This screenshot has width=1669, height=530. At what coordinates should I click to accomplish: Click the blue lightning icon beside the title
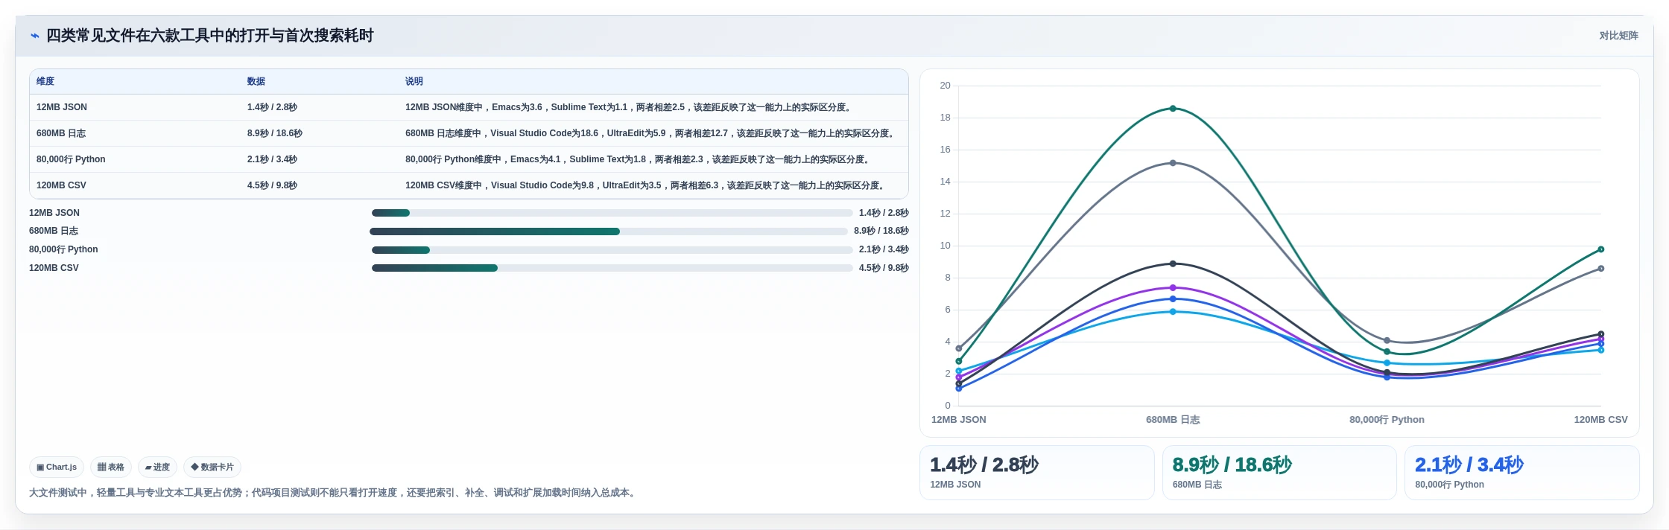(x=34, y=36)
